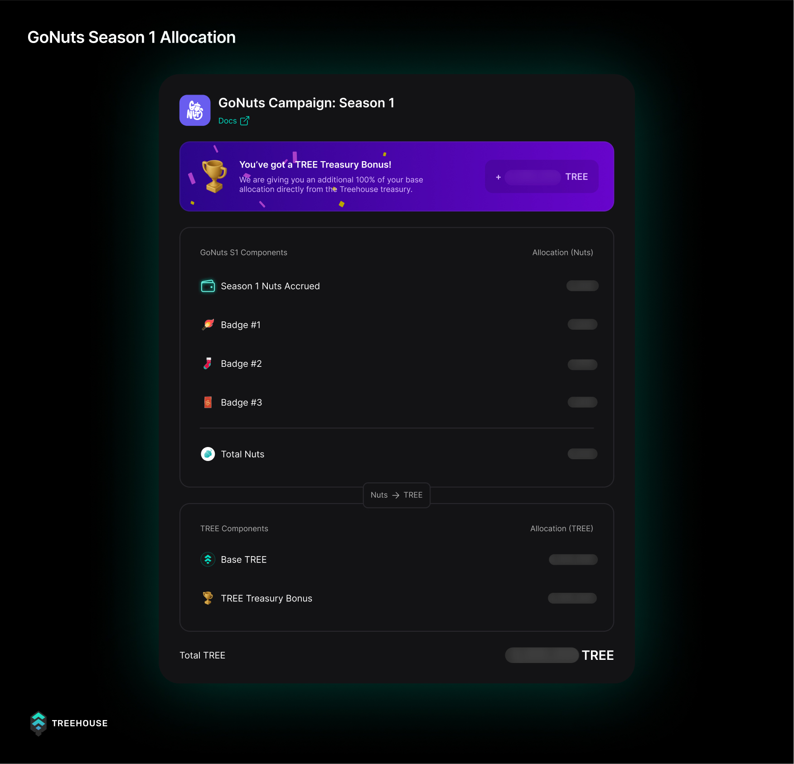Click the Base TREE logo icon

208,560
